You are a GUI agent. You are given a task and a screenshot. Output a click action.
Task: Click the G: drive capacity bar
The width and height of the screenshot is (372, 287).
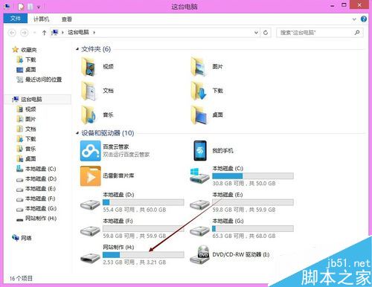coord(253,228)
